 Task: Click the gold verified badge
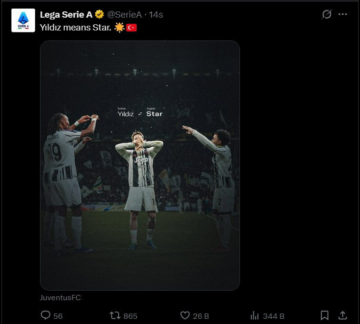100,15
